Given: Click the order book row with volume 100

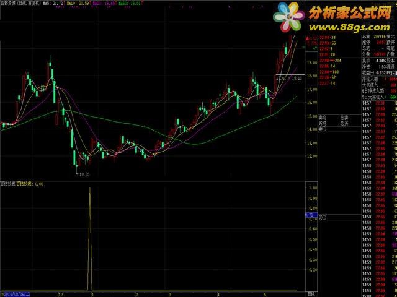Looking at the screenshot, I should 330,72.
